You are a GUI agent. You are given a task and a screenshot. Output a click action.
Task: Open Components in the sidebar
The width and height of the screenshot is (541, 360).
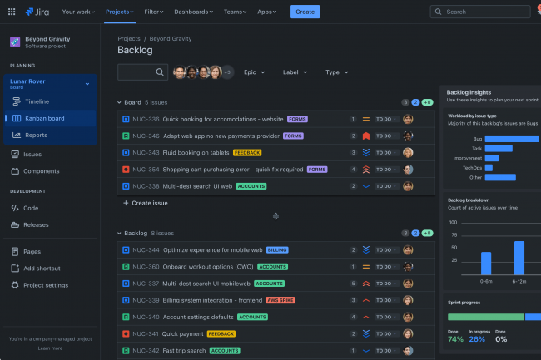click(x=41, y=170)
